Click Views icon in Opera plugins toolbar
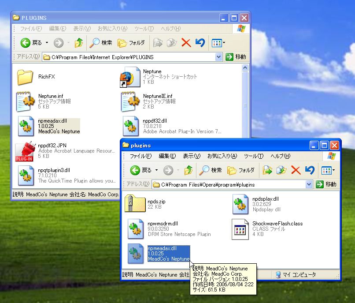Viewport: 355px width, 303px height. 326,170
